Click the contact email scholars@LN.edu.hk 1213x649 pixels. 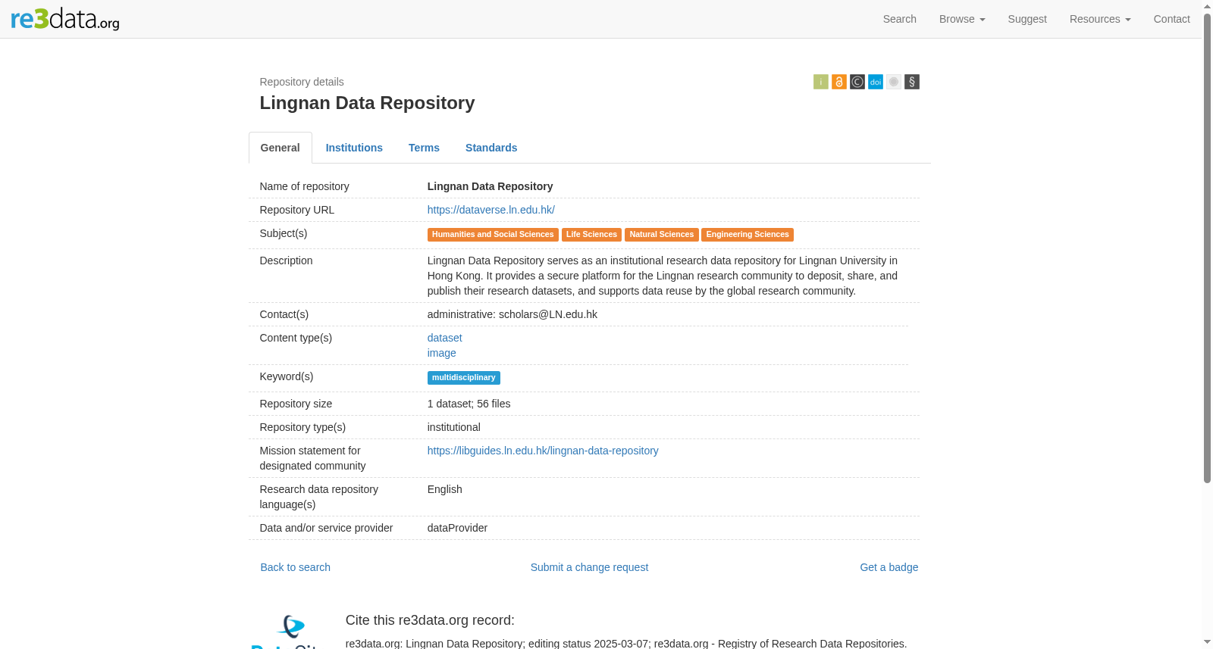click(x=548, y=314)
